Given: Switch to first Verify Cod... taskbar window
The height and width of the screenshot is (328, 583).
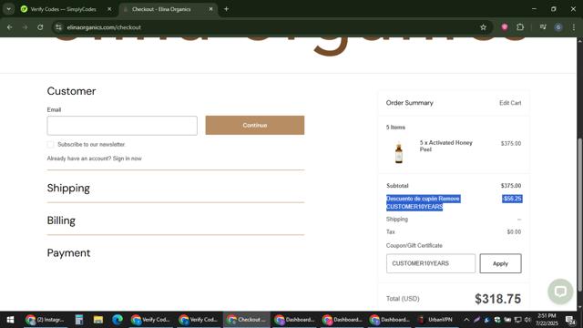Looking at the screenshot, I should [150, 320].
